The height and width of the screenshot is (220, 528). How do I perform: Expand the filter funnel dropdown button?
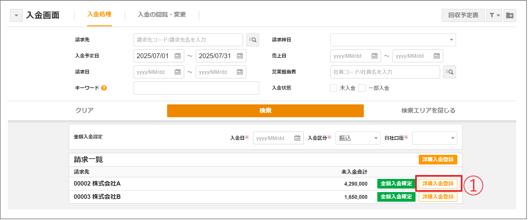pos(494,15)
